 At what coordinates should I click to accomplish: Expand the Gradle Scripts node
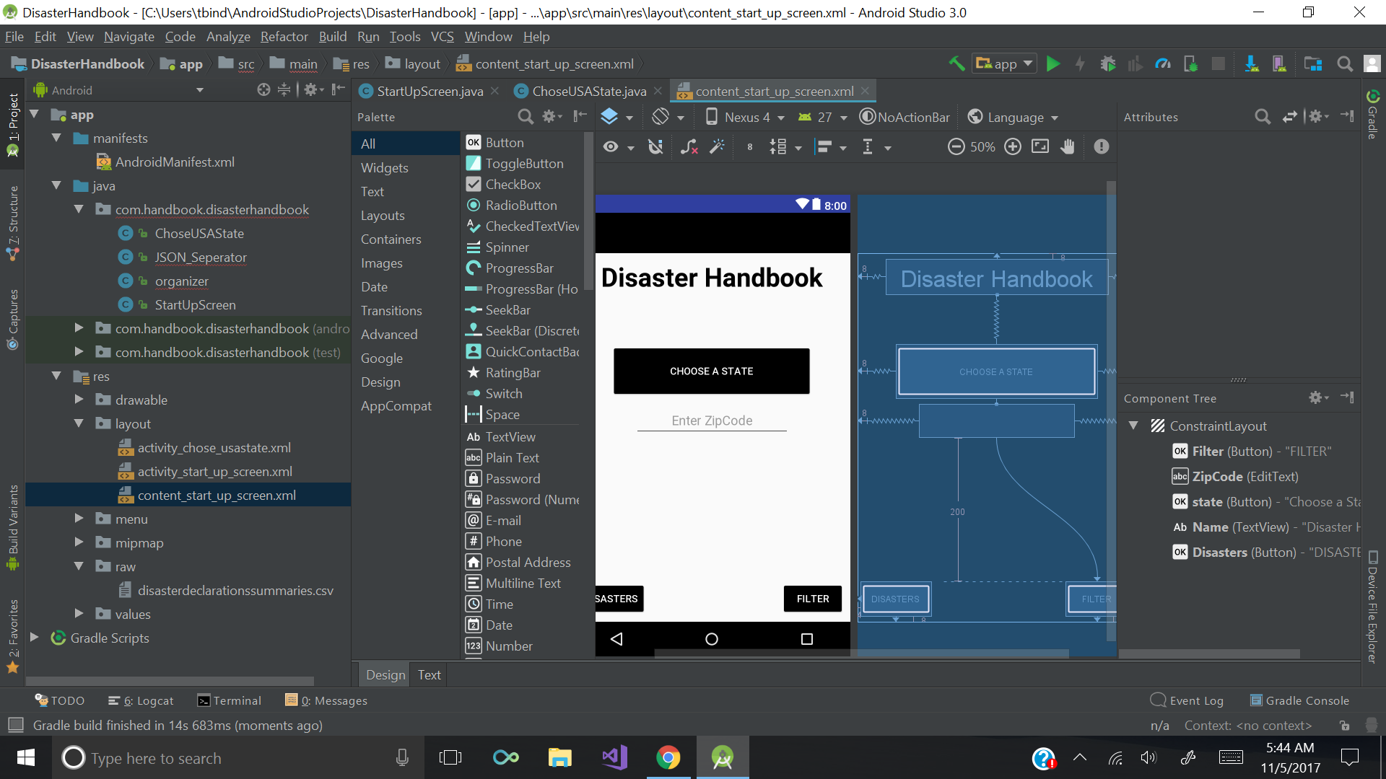[x=34, y=638]
